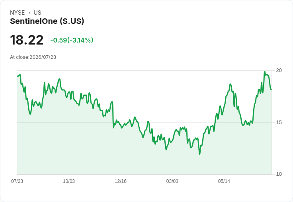Image resolution: width=293 pixels, height=202 pixels.
Task: Click the 18.22 price value
Action: tap(27, 40)
